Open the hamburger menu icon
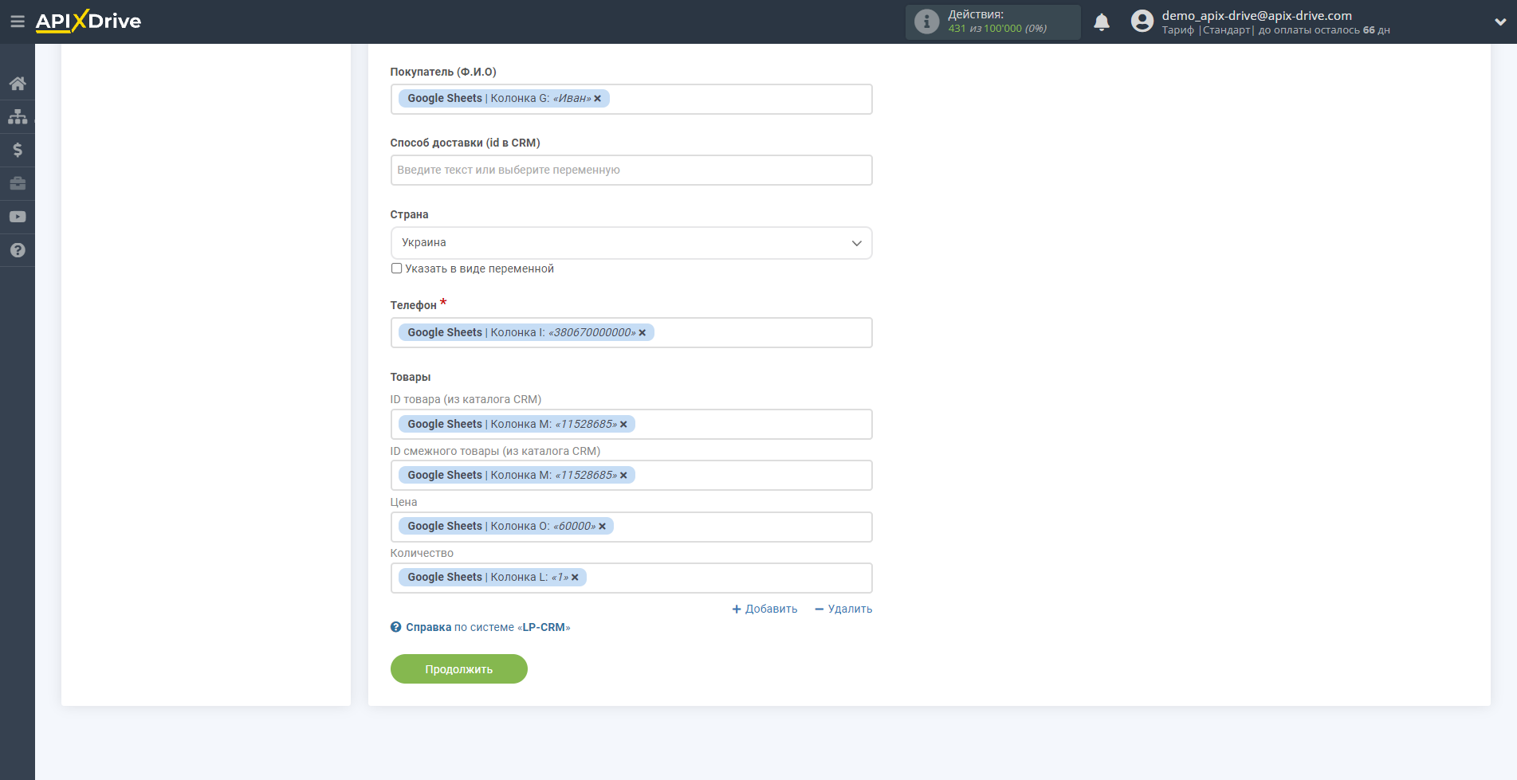 (17, 22)
